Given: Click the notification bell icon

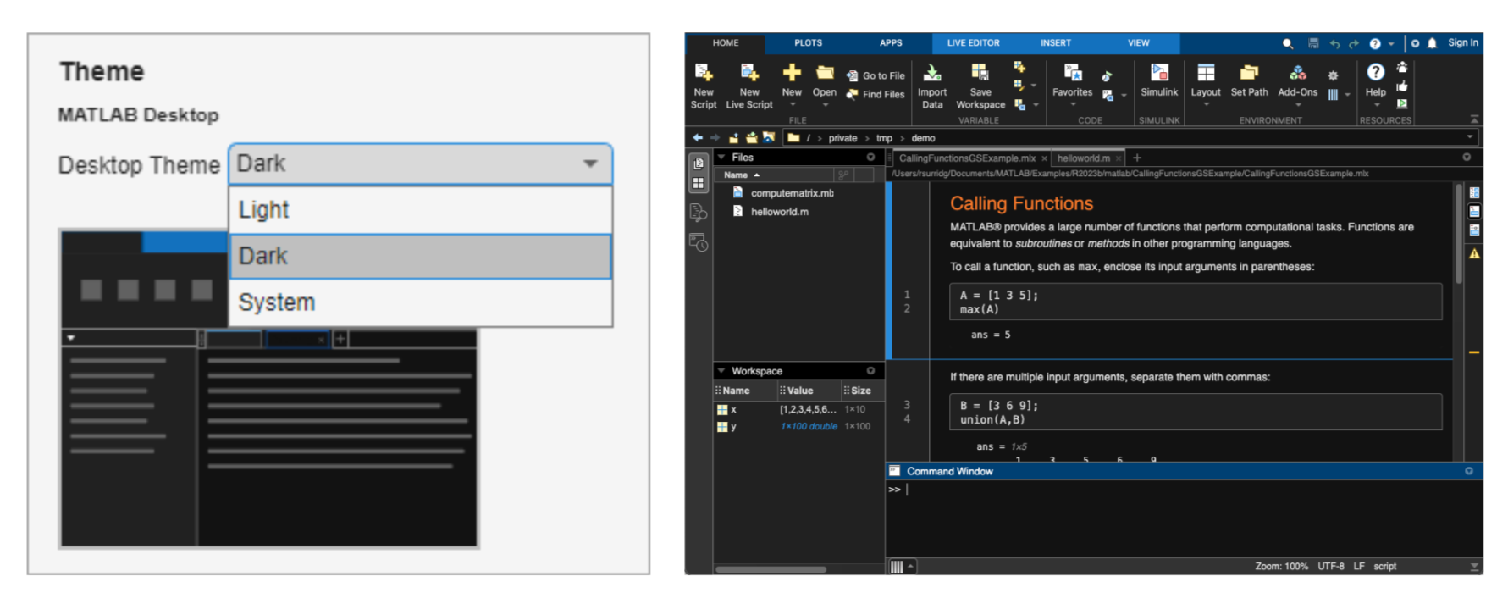Looking at the screenshot, I should 1432,43.
